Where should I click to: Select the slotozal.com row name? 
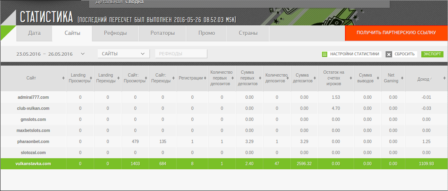33,152
